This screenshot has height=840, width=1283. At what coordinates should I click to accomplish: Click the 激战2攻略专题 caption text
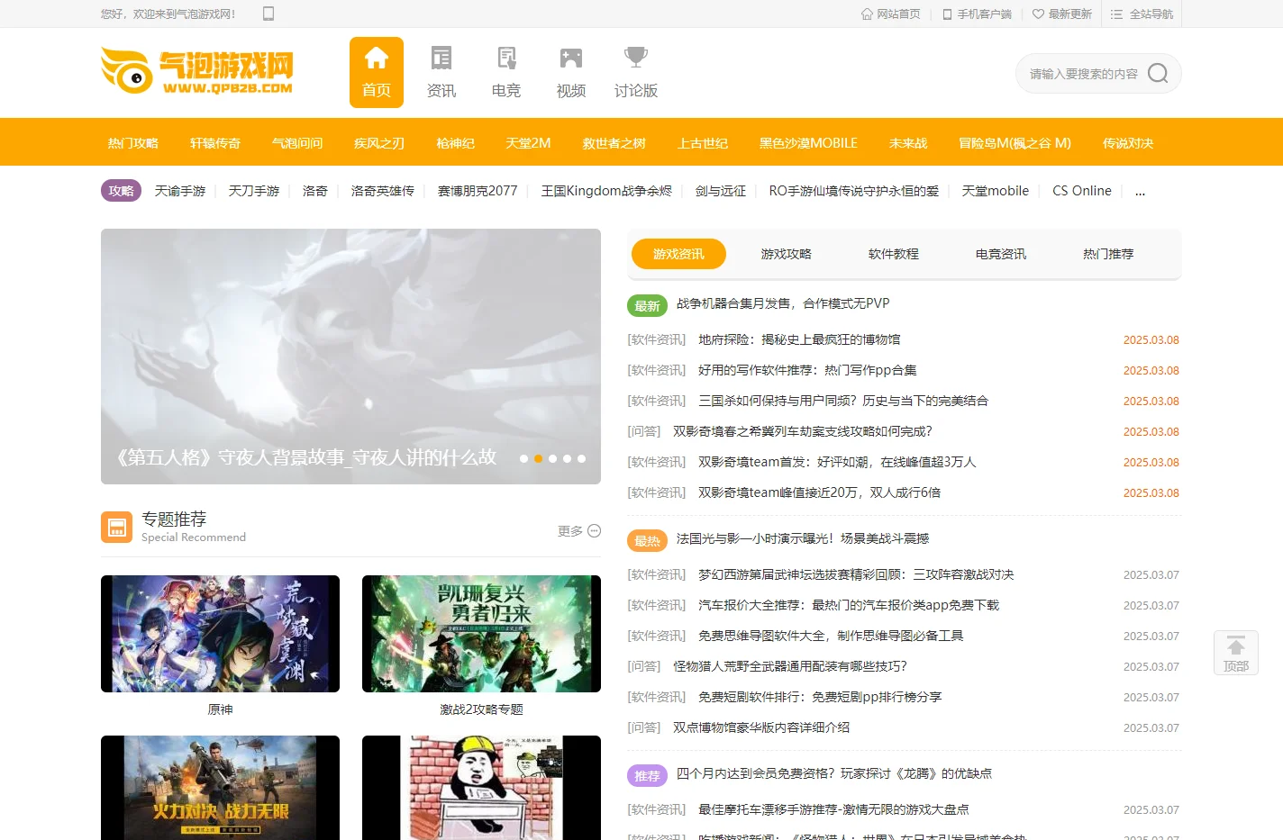481,709
